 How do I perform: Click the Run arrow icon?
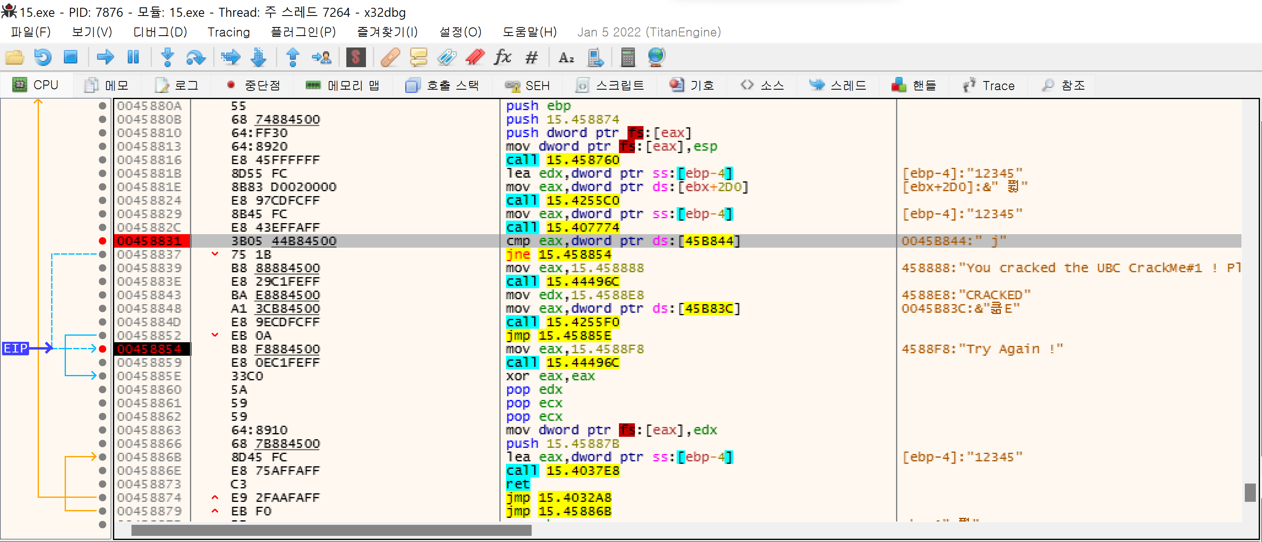coord(105,57)
